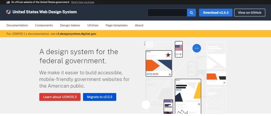Click the star icon in illustration card
This screenshot has height=116, width=271.
click(x=168, y=55)
